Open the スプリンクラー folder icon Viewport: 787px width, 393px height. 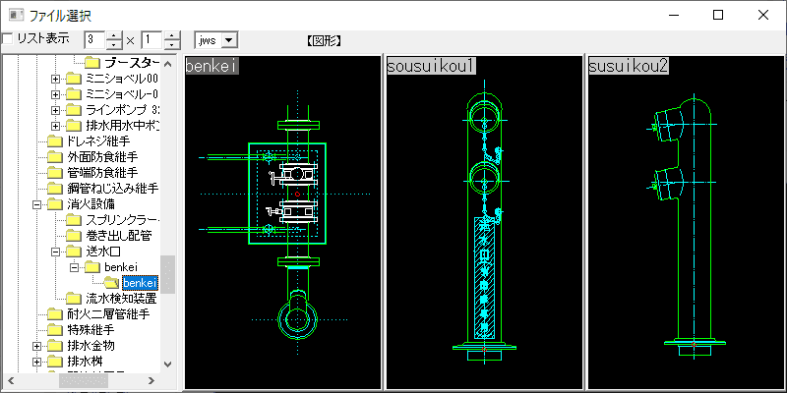click(74, 220)
